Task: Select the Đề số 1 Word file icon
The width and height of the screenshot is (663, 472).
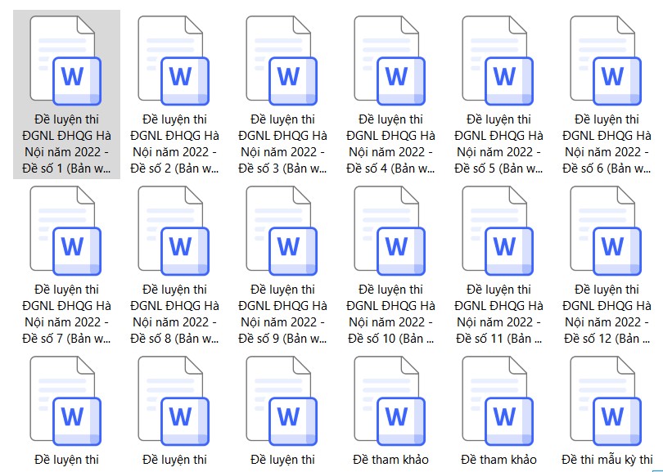Action: click(65, 60)
